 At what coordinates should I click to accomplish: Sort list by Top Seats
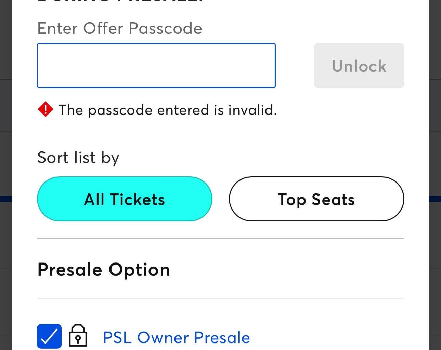tap(316, 199)
